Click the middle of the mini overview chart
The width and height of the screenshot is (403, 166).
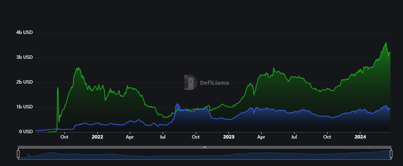click(205, 155)
